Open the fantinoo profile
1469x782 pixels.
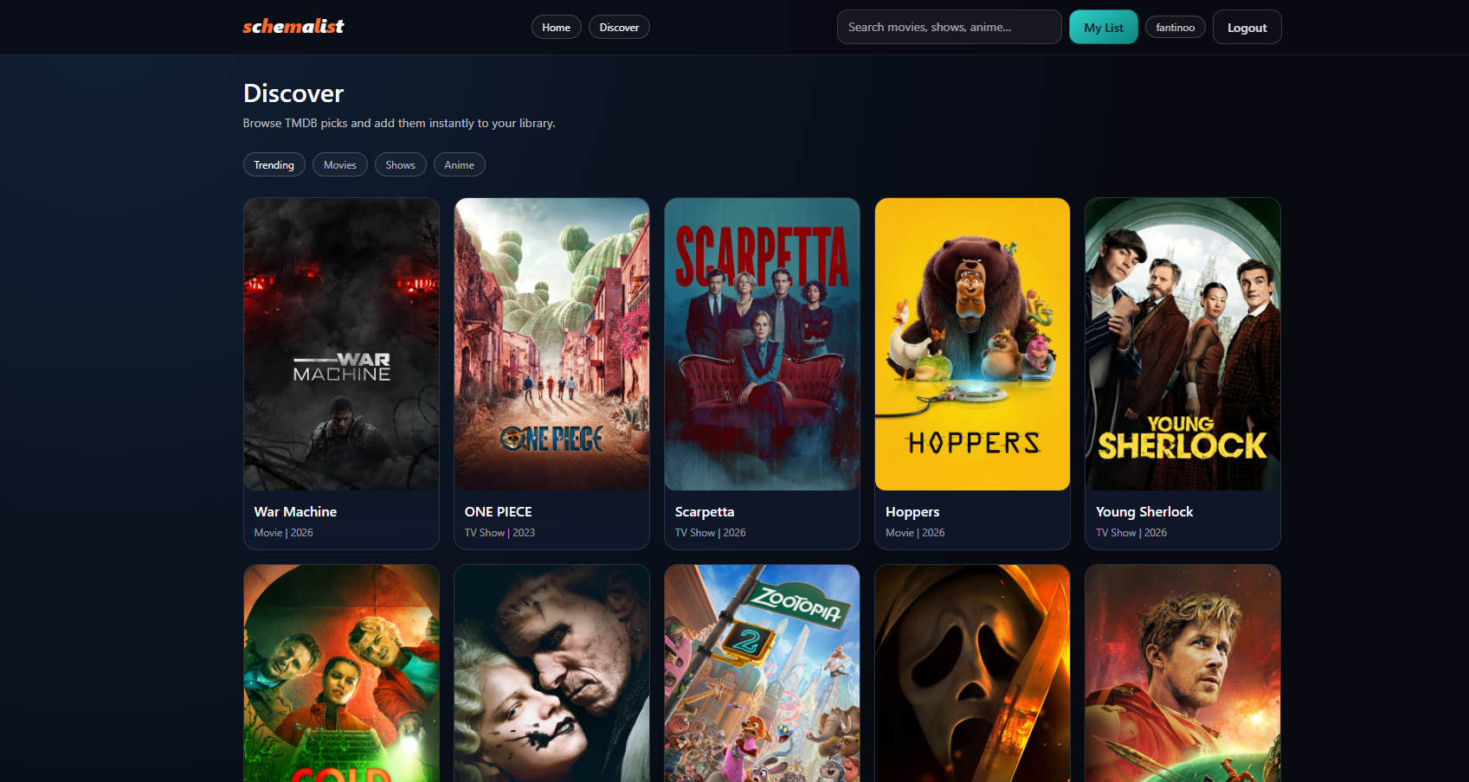pyautogui.click(x=1175, y=28)
